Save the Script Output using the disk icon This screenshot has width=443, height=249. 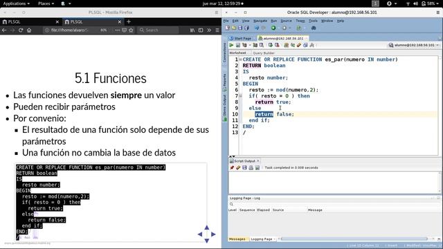pyautogui.click(x=244, y=167)
